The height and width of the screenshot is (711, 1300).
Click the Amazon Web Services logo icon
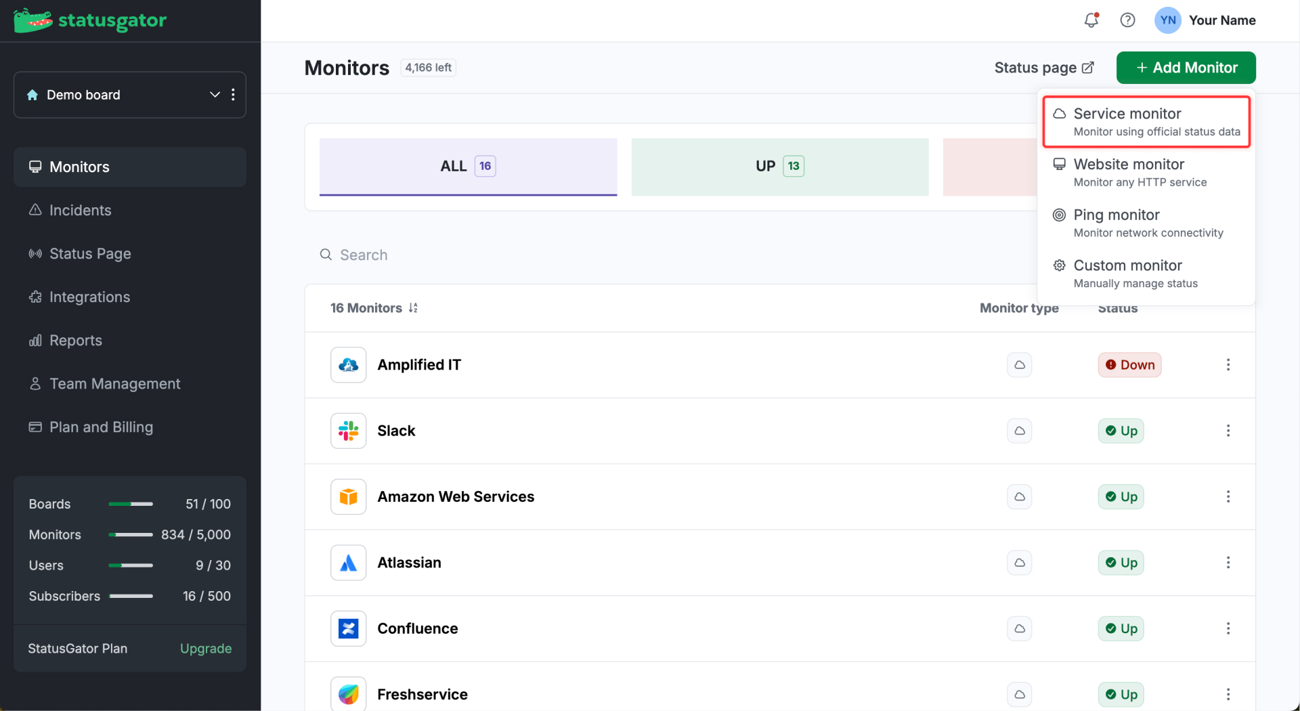(348, 497)
